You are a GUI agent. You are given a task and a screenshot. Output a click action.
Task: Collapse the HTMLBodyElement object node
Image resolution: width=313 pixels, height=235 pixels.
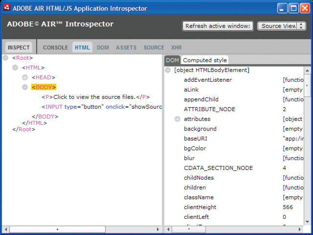[x=168, y=70]
